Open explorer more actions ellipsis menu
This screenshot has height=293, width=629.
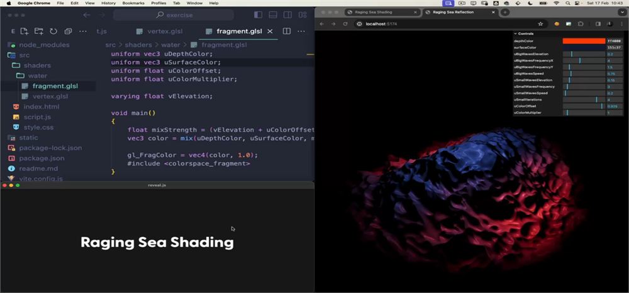tap(82, 31)
